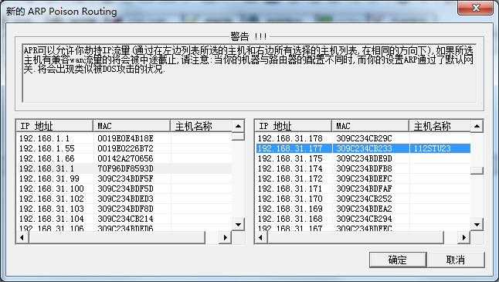Select host 192.168.31.174 in right list
499x282 pixels.
coord(363,168)
